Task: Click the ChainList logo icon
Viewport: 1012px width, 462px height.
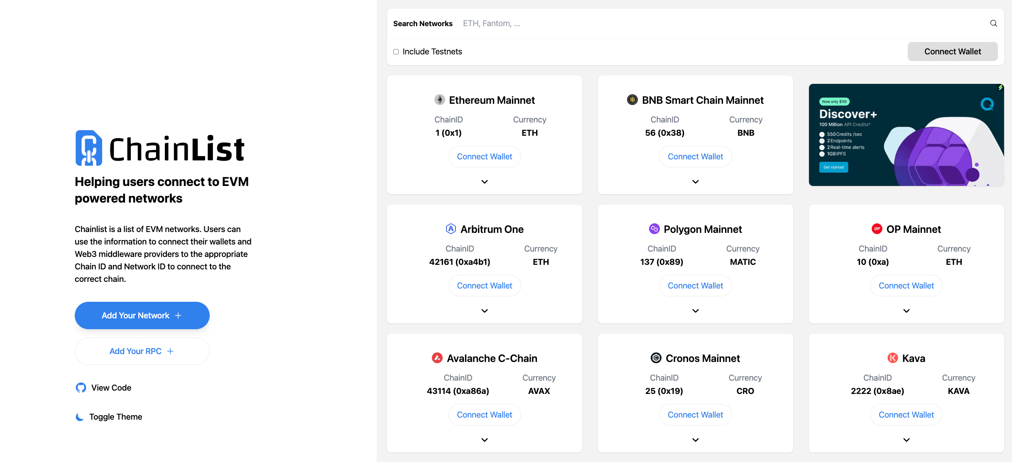Action: coord(88,148)
